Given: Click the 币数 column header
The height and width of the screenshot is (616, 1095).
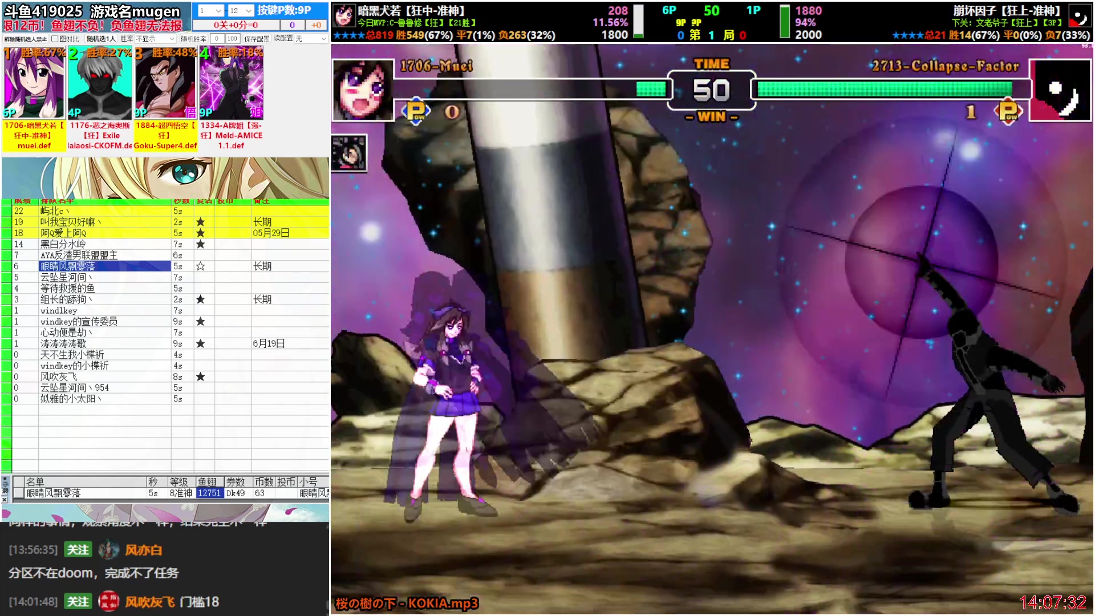Looking at the screenshot, I should click(264, 482).
